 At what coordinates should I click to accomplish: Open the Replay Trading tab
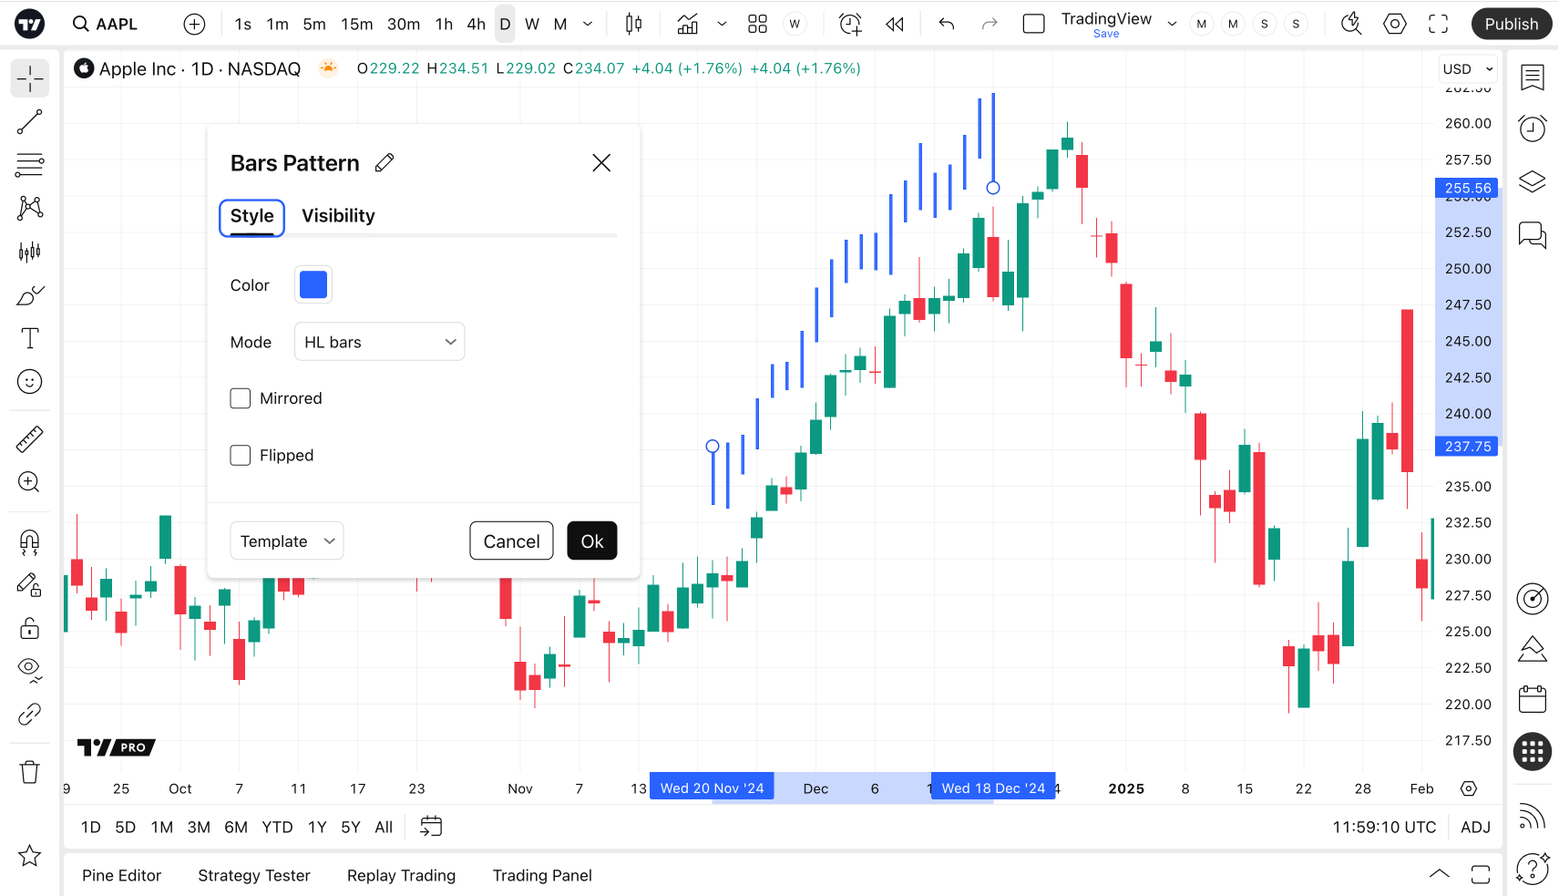click(x=401, y=875)
